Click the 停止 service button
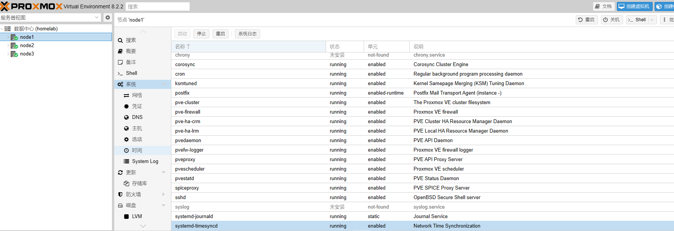This screenshot has height=231, width=674. click(201, 34)
